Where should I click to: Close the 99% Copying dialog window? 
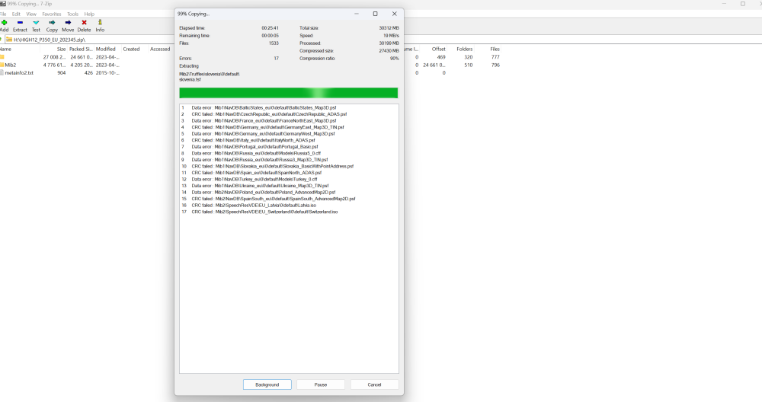coord(395,14)
